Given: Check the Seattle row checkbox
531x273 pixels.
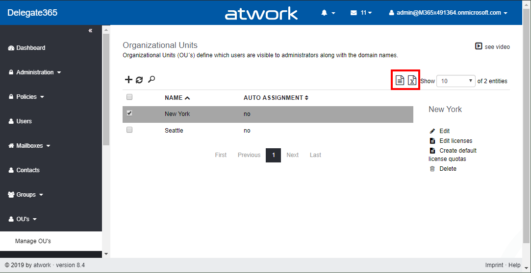Looking at the screenshot, I should pos(129,130).
